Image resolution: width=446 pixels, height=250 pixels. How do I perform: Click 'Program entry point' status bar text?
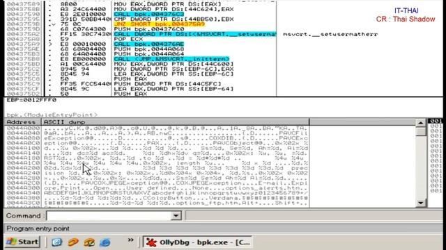coord(38,228)
